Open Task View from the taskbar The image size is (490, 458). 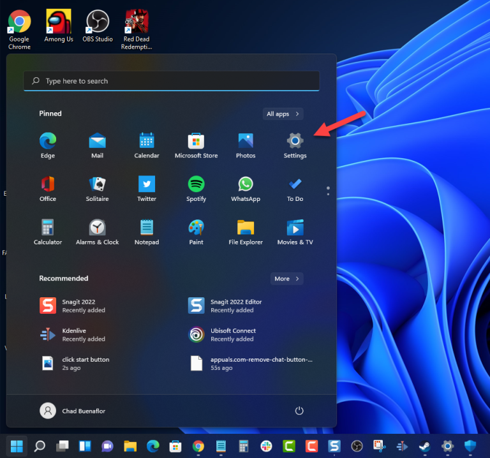pyautogui.click(x=62, y=446)
